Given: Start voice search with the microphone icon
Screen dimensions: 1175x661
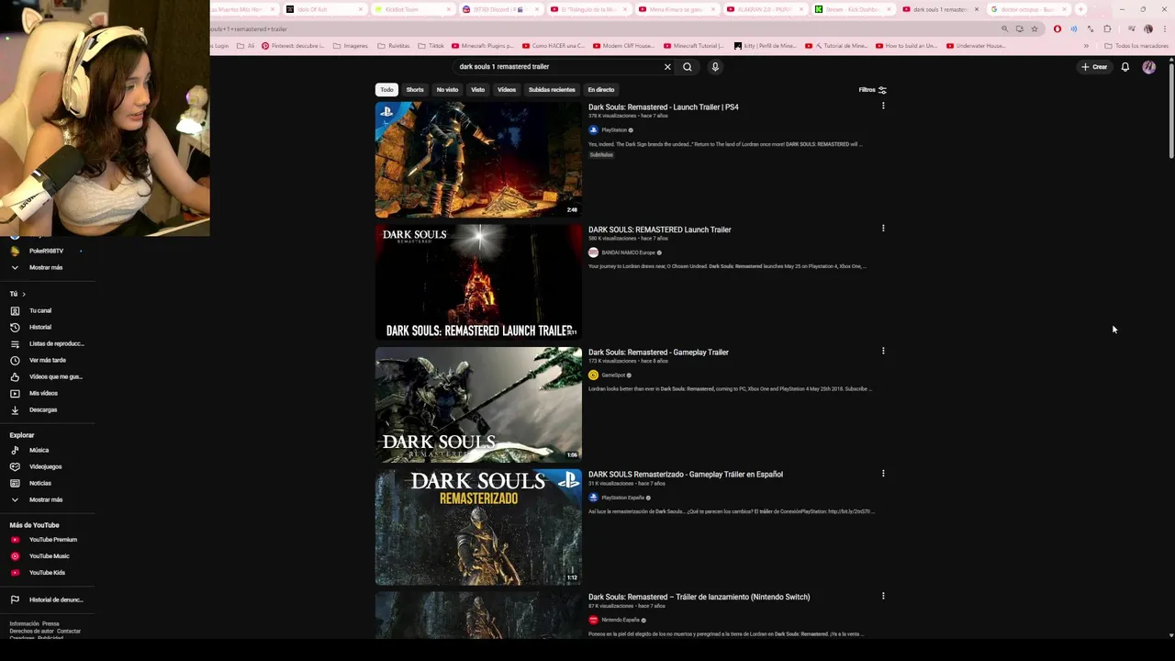Looking at the screenshot, I should coord(715,67).
